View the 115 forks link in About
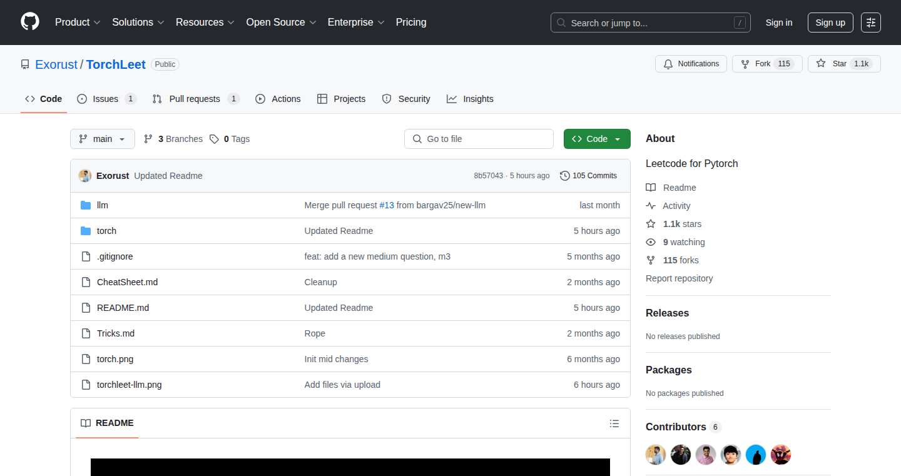This screenshot has width=901, height=476. [673, 260]
